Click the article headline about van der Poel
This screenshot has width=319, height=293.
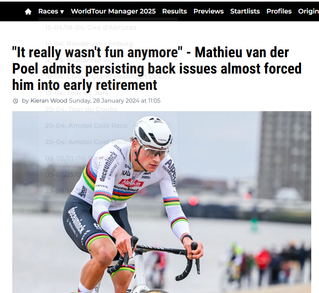[x=157, y=69]
